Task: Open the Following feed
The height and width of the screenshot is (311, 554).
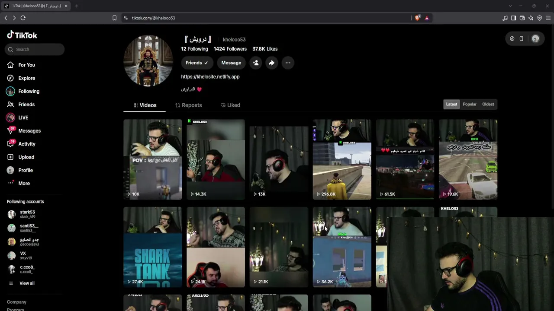Action: pyautogui.click(x=29, y=91)
